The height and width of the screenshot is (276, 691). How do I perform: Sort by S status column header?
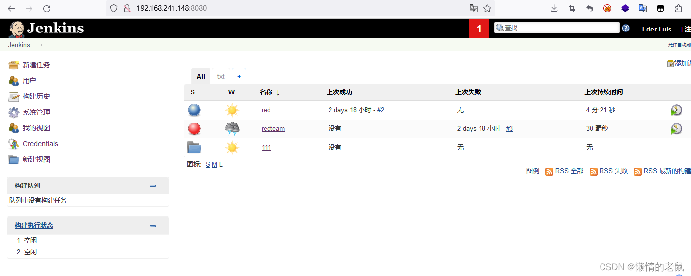(193, 92)
